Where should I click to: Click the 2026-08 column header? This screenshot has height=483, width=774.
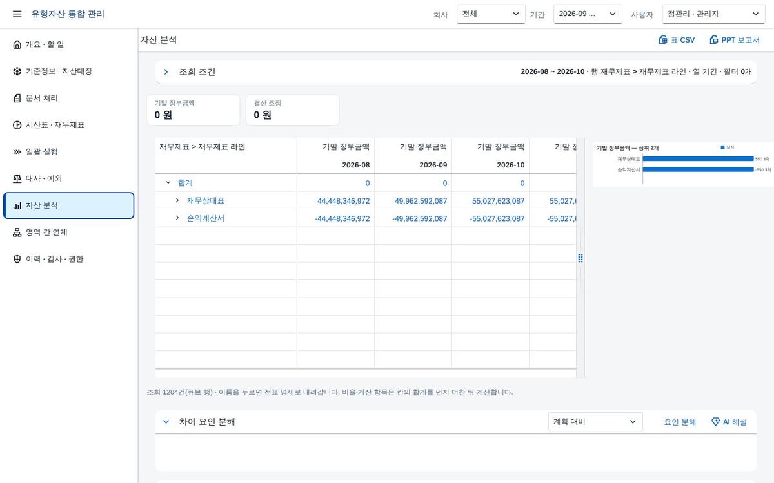[x=355, y=165]
